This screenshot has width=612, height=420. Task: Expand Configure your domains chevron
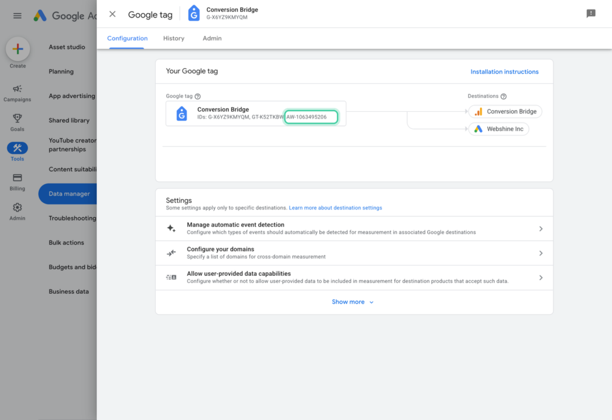tap(541, 253)
